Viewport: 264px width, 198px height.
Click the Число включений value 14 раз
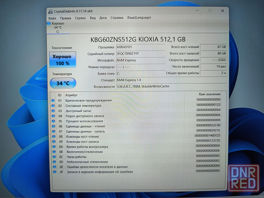213,67
